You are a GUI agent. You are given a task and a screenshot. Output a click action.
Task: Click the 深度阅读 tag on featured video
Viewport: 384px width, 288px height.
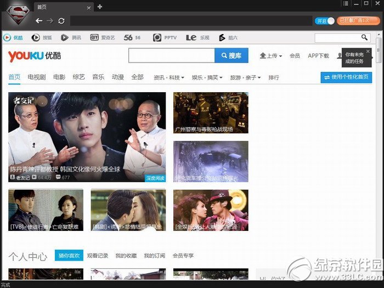coord(155,178)
